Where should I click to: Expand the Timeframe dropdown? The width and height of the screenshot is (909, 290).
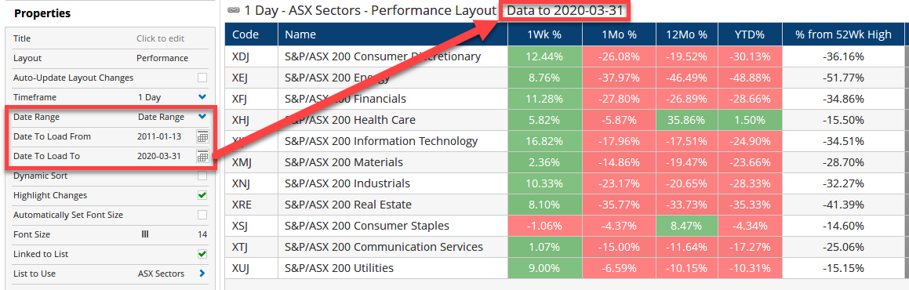pyautogui.click(x=202, y=97)
